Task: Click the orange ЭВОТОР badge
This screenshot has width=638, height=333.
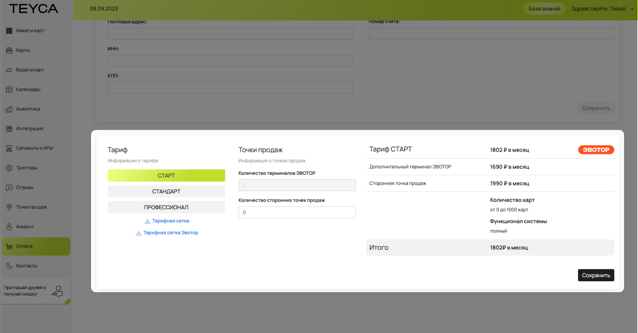Action: click(596, 150)
